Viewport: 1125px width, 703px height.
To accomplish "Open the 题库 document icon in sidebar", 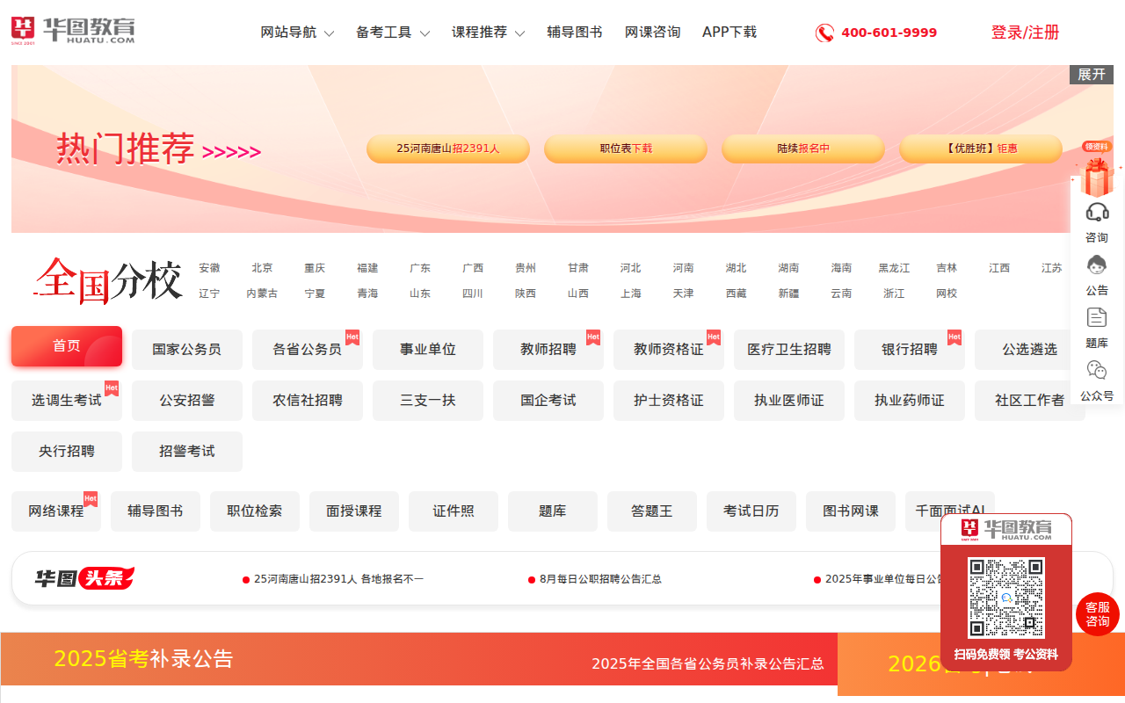I will pyautogui.click(x=1097, y=317).
